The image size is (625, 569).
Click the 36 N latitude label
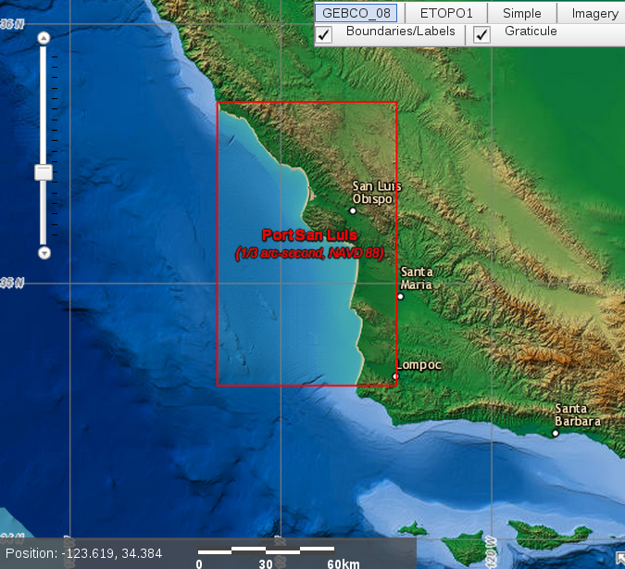click(x=12, y=24)
